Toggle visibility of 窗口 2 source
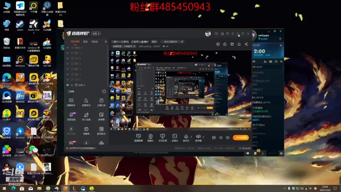 coord(68,69)
